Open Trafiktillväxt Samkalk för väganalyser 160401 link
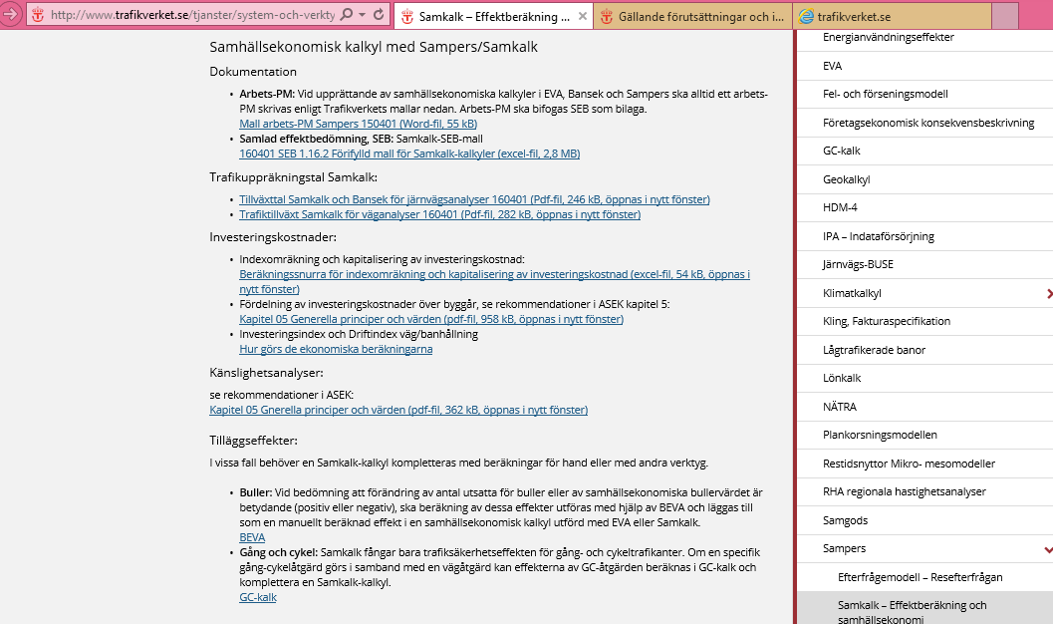The width and height of the screenshot is (1053, 624). [440, 214]
